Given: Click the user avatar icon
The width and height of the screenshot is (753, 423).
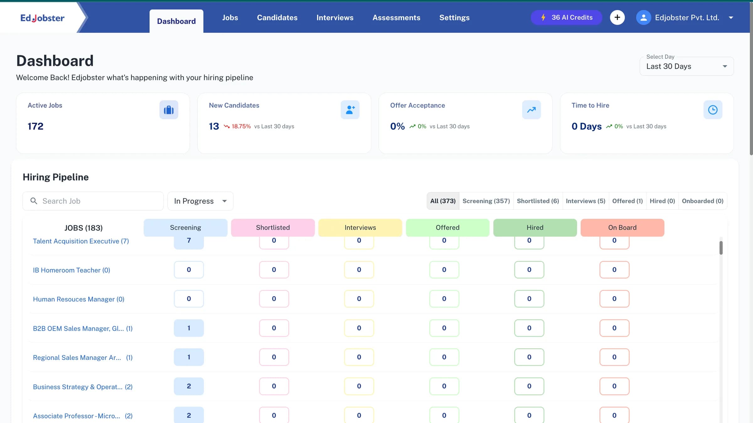Looking at the screenshot, I should click(643, 18).
